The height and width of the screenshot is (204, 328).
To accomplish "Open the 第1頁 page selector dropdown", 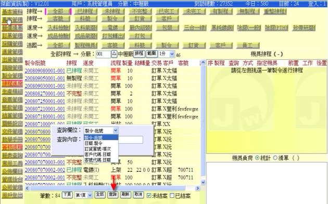I will (x=84, y=195).
